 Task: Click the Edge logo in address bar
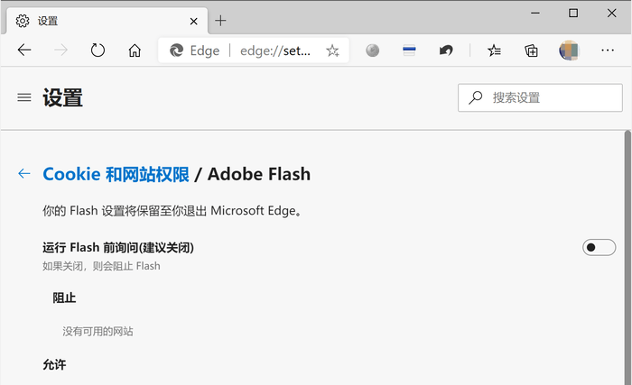(177, 50)
